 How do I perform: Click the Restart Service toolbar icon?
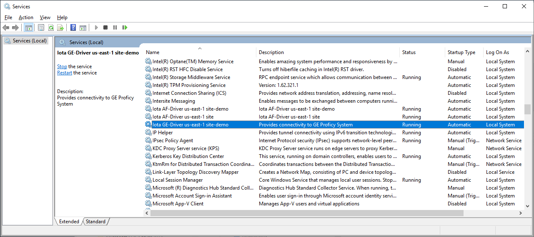pos(125,27)
